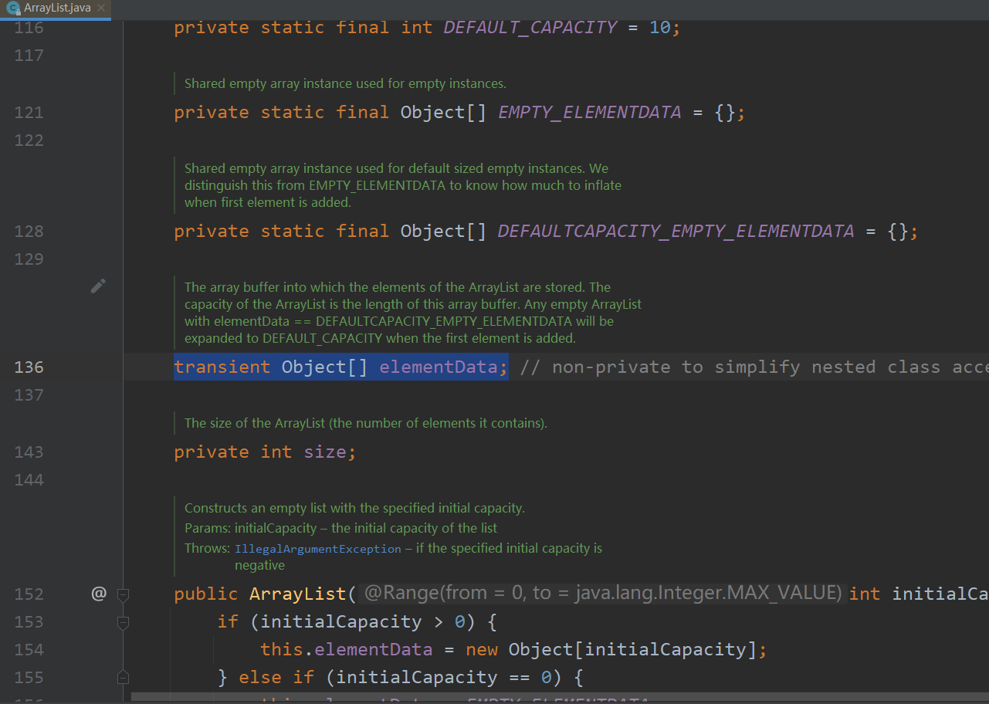The image size is (989, 704).
Task: Collapse the ArrayList constructor fold marker at line 152
Action: pyautogui.click(x=123, y=594)
